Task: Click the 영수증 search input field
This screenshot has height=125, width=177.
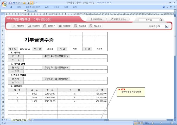Action: [148, 19]
